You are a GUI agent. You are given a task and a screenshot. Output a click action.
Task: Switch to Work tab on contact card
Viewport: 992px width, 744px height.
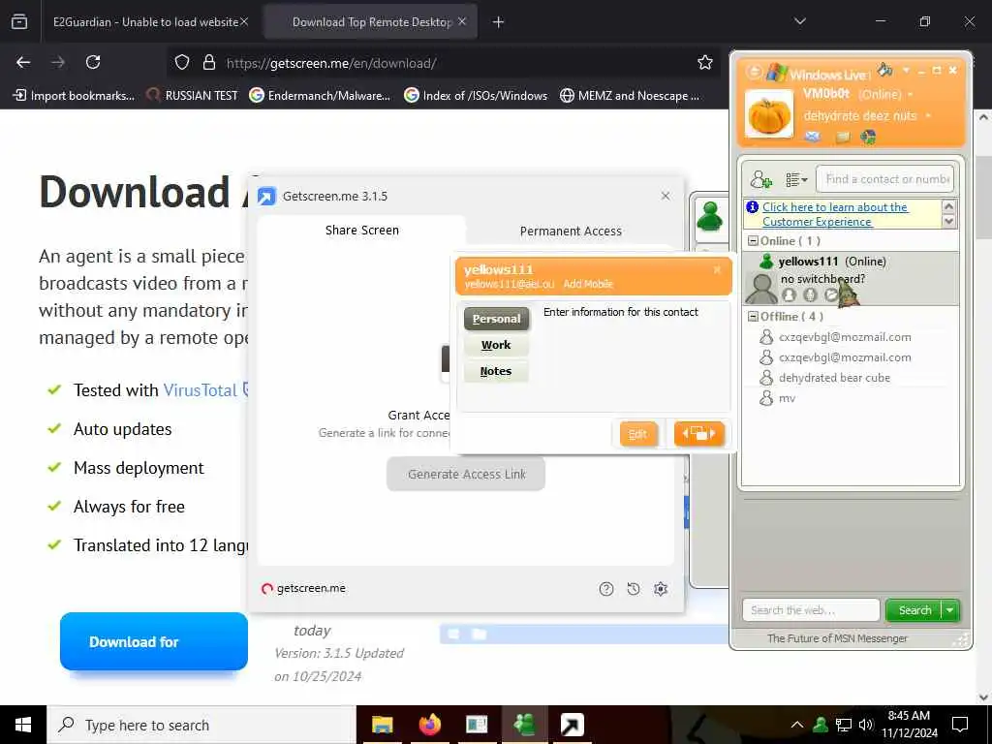[496, 345]
